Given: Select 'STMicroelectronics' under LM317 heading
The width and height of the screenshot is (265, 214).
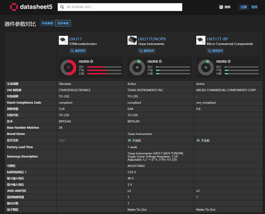Looking at the screenshot, I should [83, 44].
